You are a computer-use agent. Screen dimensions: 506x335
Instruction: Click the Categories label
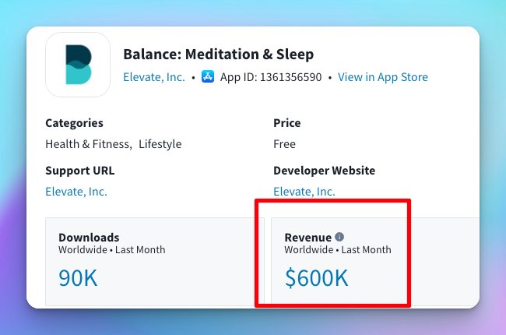pos(74,123)
